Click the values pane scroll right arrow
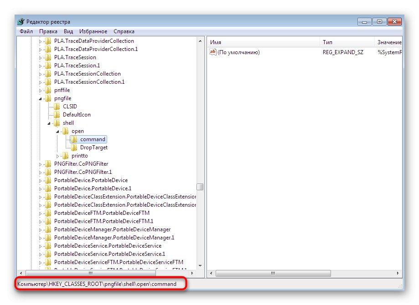 [398, 273]
